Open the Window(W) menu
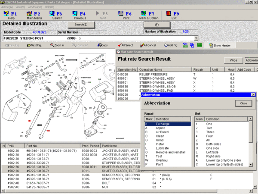 pyautogui.click(x=35, y=7)
